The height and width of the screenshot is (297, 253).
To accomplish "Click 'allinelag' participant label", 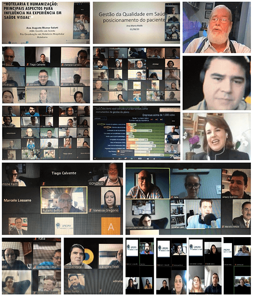I will (118, 281).
